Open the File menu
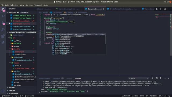172x97 pixels. pos(2,5)
